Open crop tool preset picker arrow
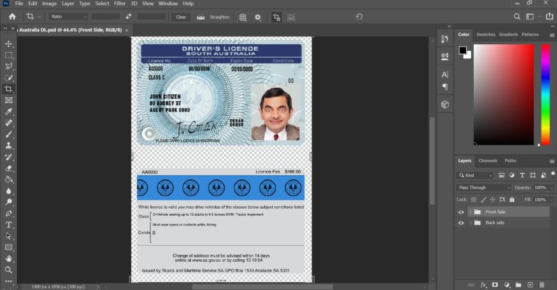557x290 pixels. [39, 17]
